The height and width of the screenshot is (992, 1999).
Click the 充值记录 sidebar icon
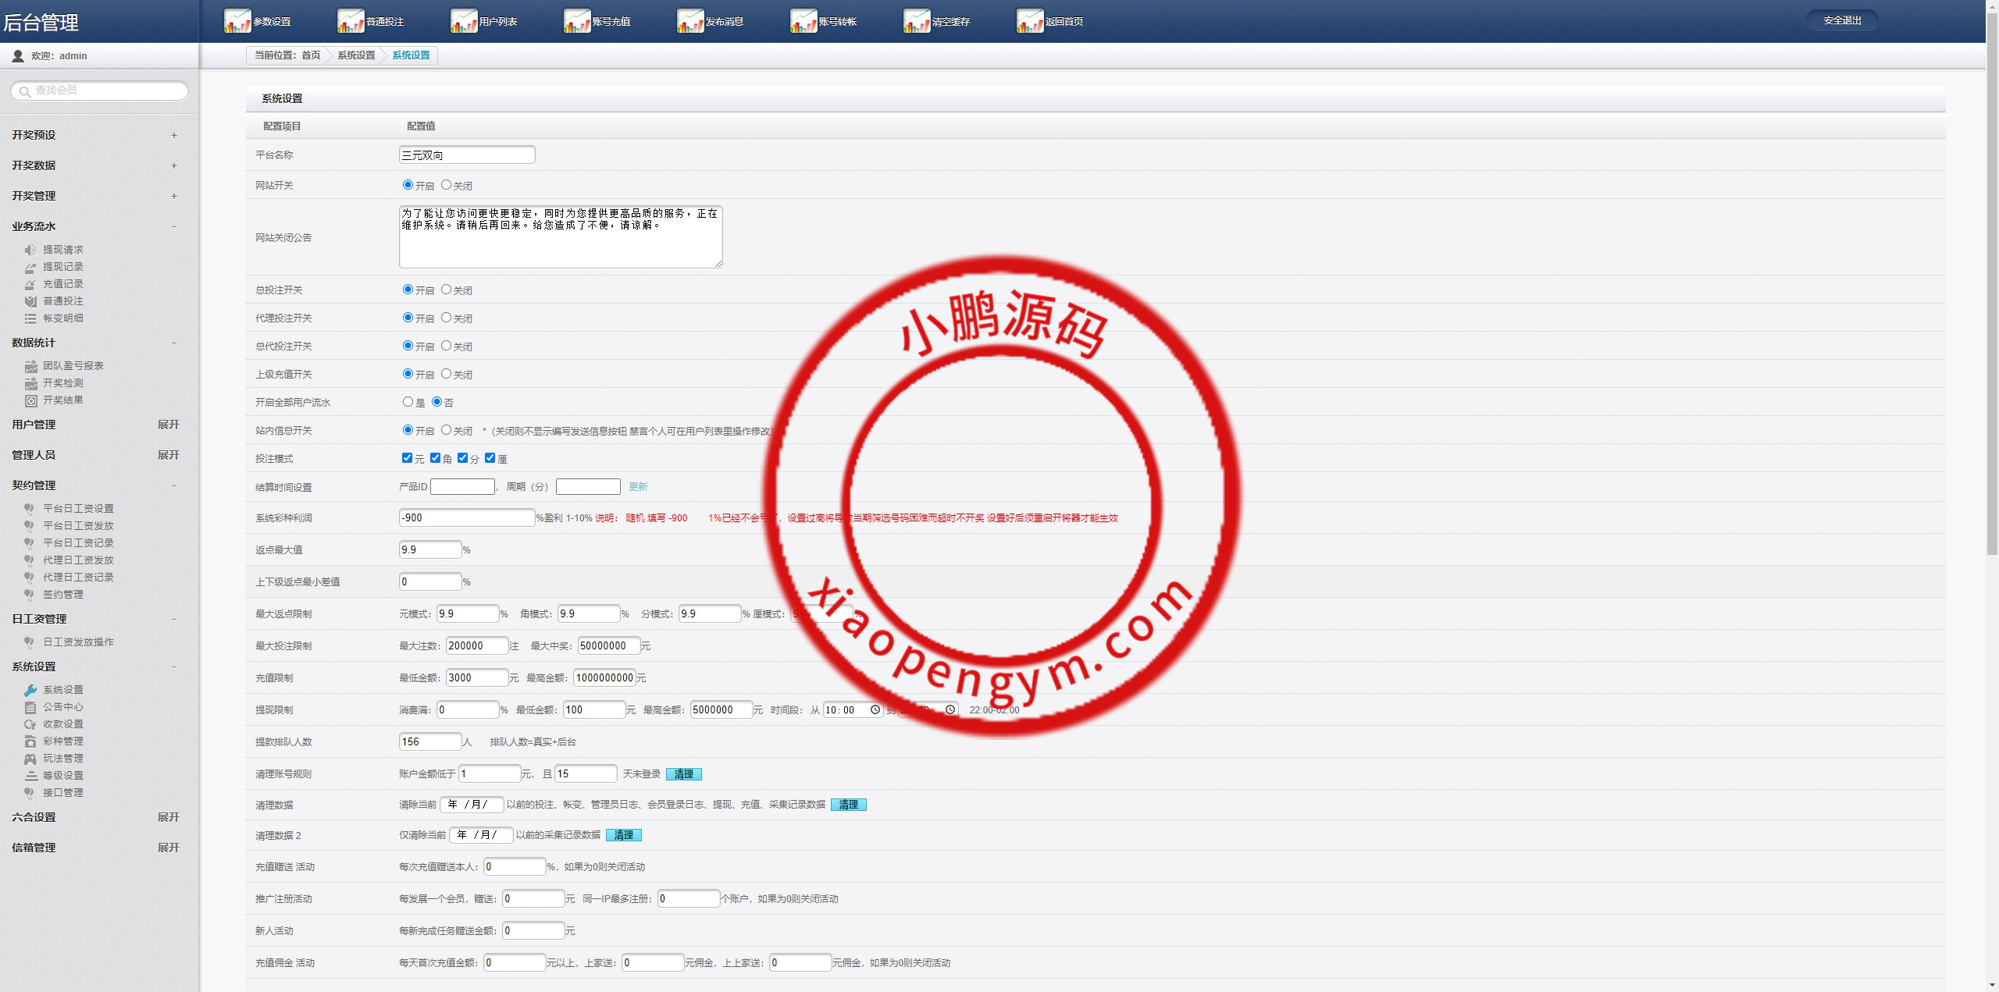tap(30, 284)
